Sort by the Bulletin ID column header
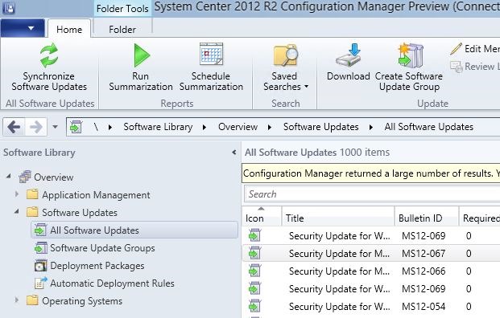The width and height of the screenshot is (500, 318). pyautogui.click(x=427, y=216)
